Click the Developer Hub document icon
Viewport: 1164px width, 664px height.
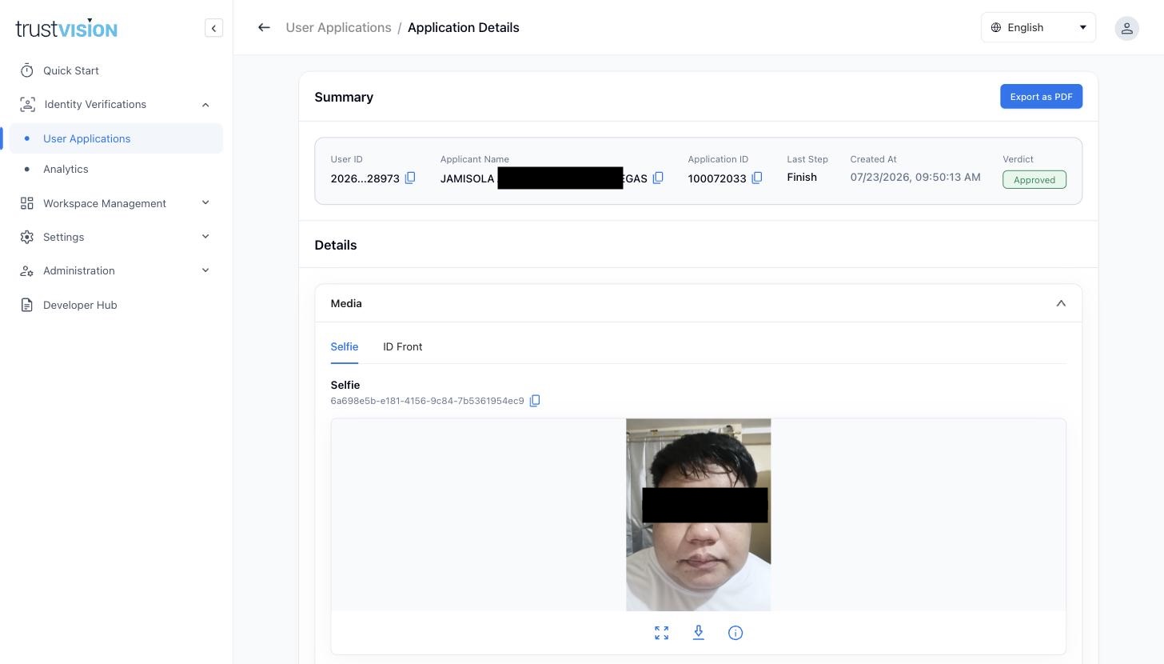[27, 305]
